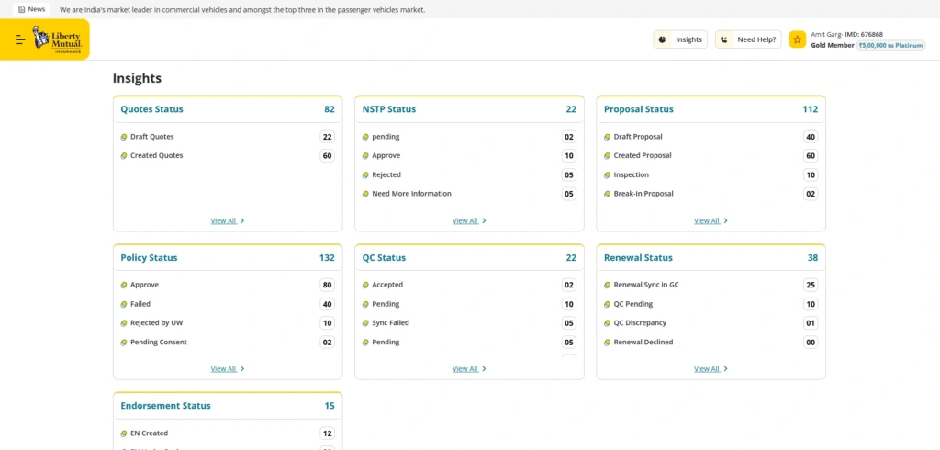Click the News document icon
The image size is (940, 450).
point(21,9)
